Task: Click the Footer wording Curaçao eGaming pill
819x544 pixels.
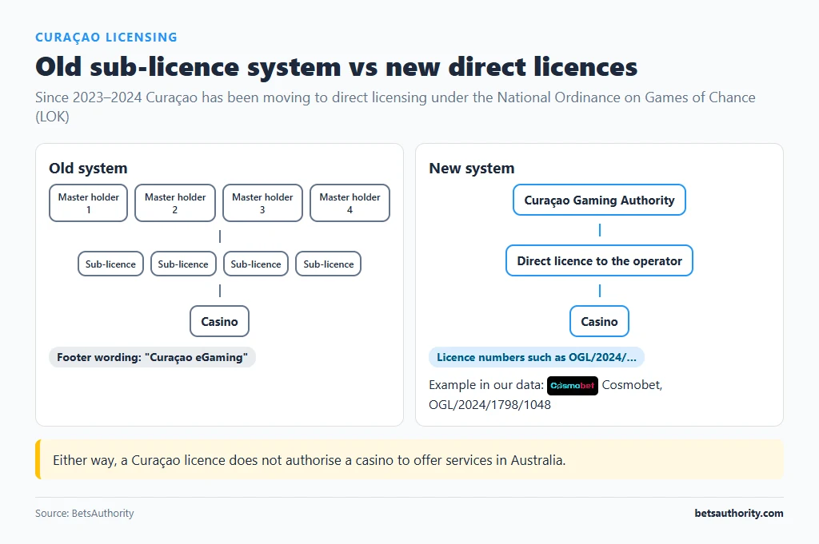Action: click(152, 357)
